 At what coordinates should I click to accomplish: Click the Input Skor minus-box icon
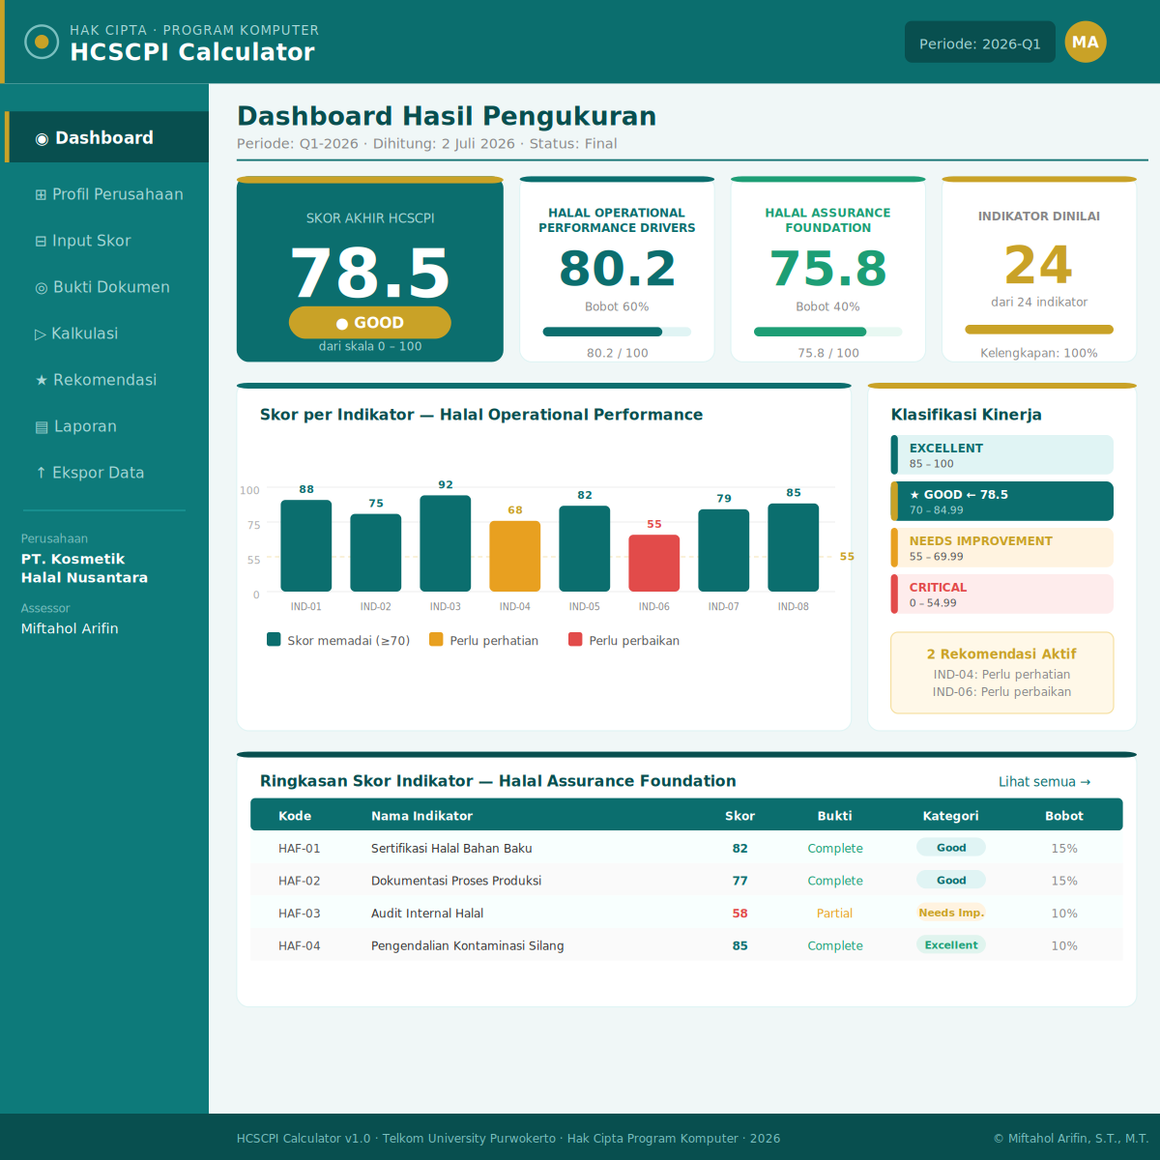click(x=41, y=242)
